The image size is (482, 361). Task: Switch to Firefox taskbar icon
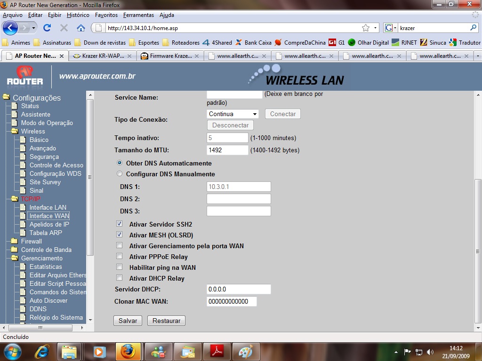(128, 352)
